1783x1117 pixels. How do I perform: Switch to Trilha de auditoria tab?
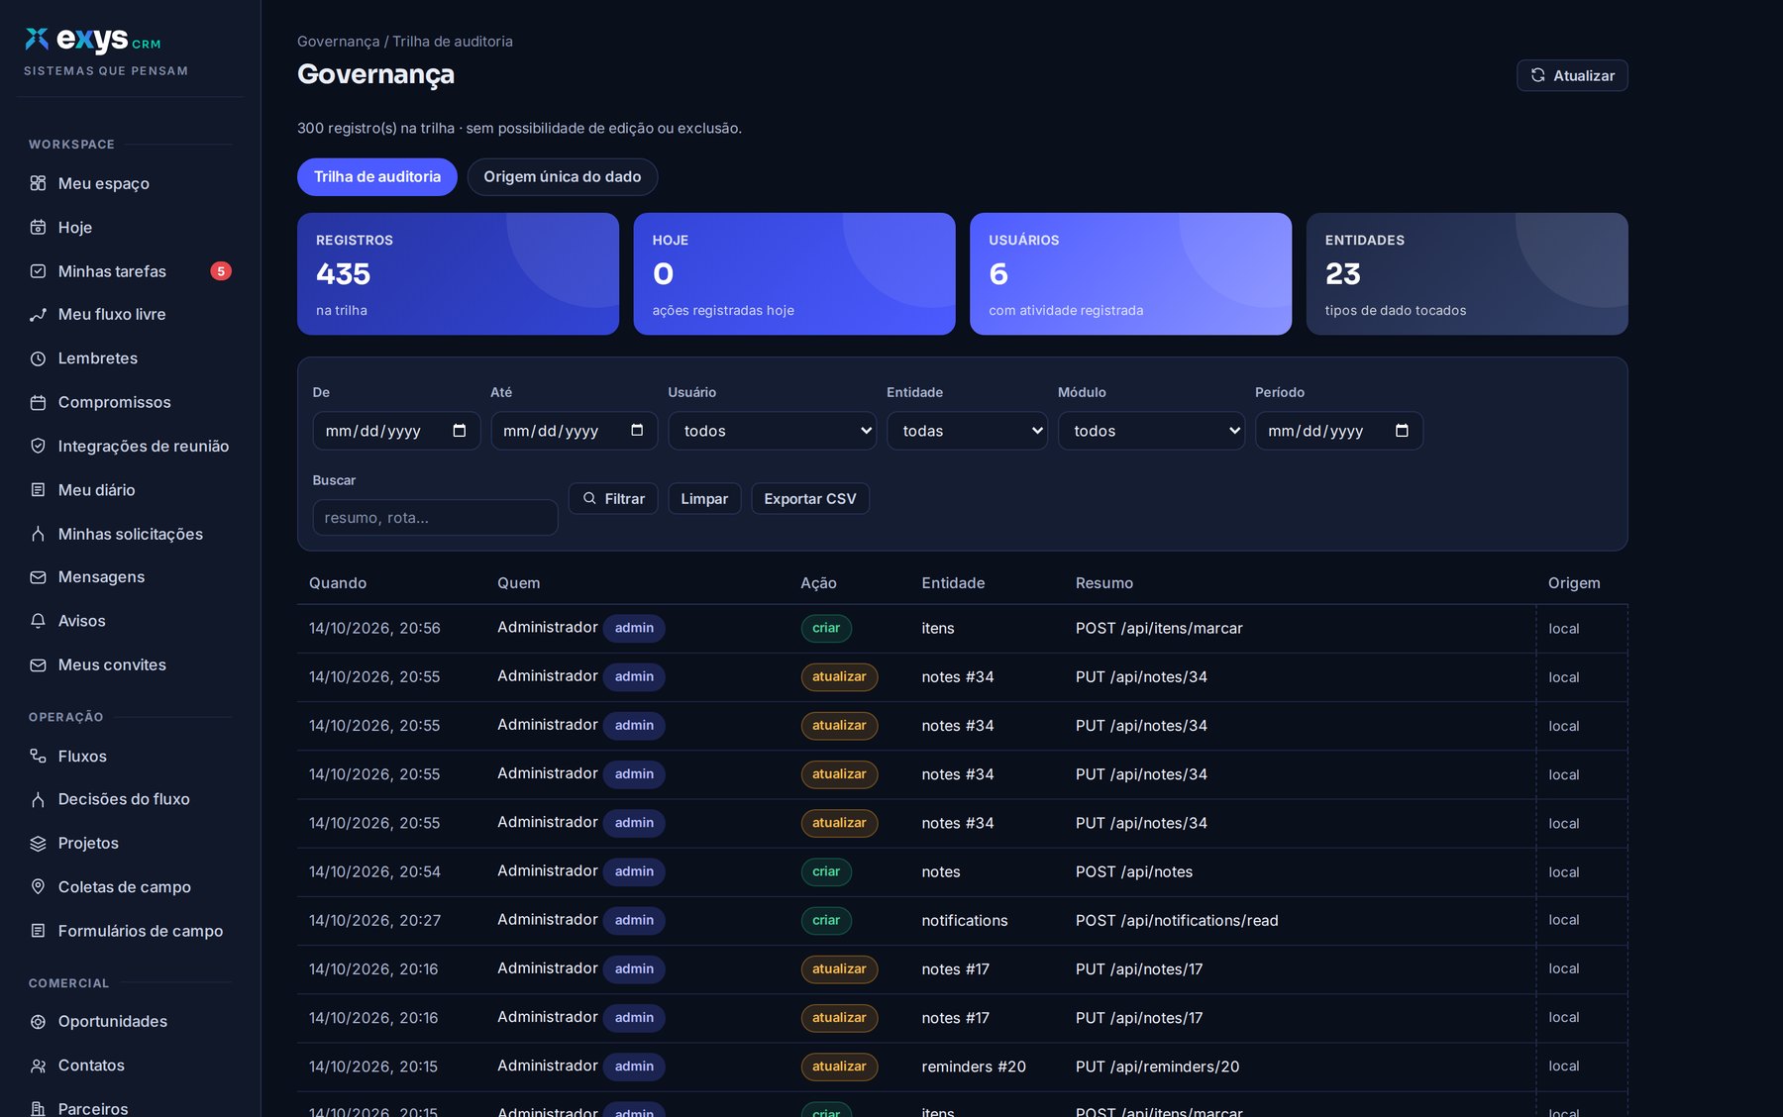click(x=377, y=177)
